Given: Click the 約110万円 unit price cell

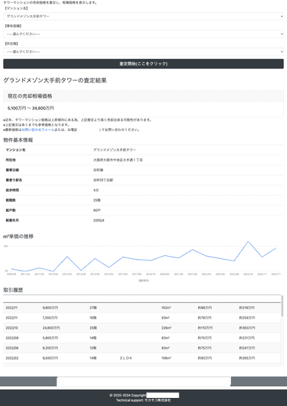Looking at the screenshot, I should click(x=205, y=328).
